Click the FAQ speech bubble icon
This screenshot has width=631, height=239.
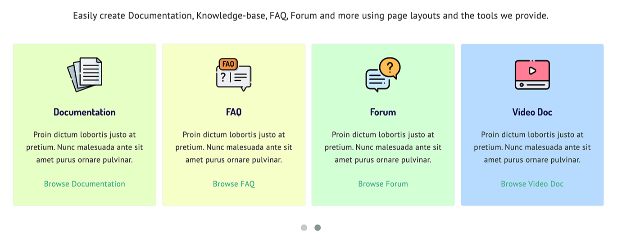(x=234, y=75)
